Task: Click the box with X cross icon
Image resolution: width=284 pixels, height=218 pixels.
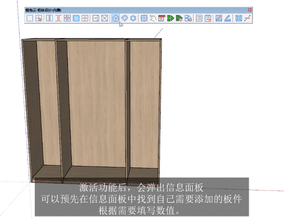Action: [105, 18]
